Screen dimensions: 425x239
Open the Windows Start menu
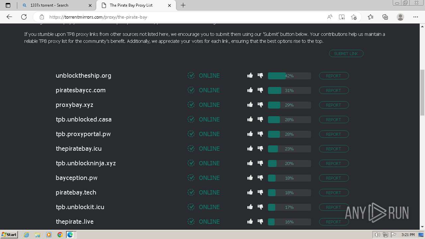click(9, 234)
